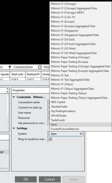Click the Cancel button
The height and width of the screenshot is (183, 112).
[50, 179]
